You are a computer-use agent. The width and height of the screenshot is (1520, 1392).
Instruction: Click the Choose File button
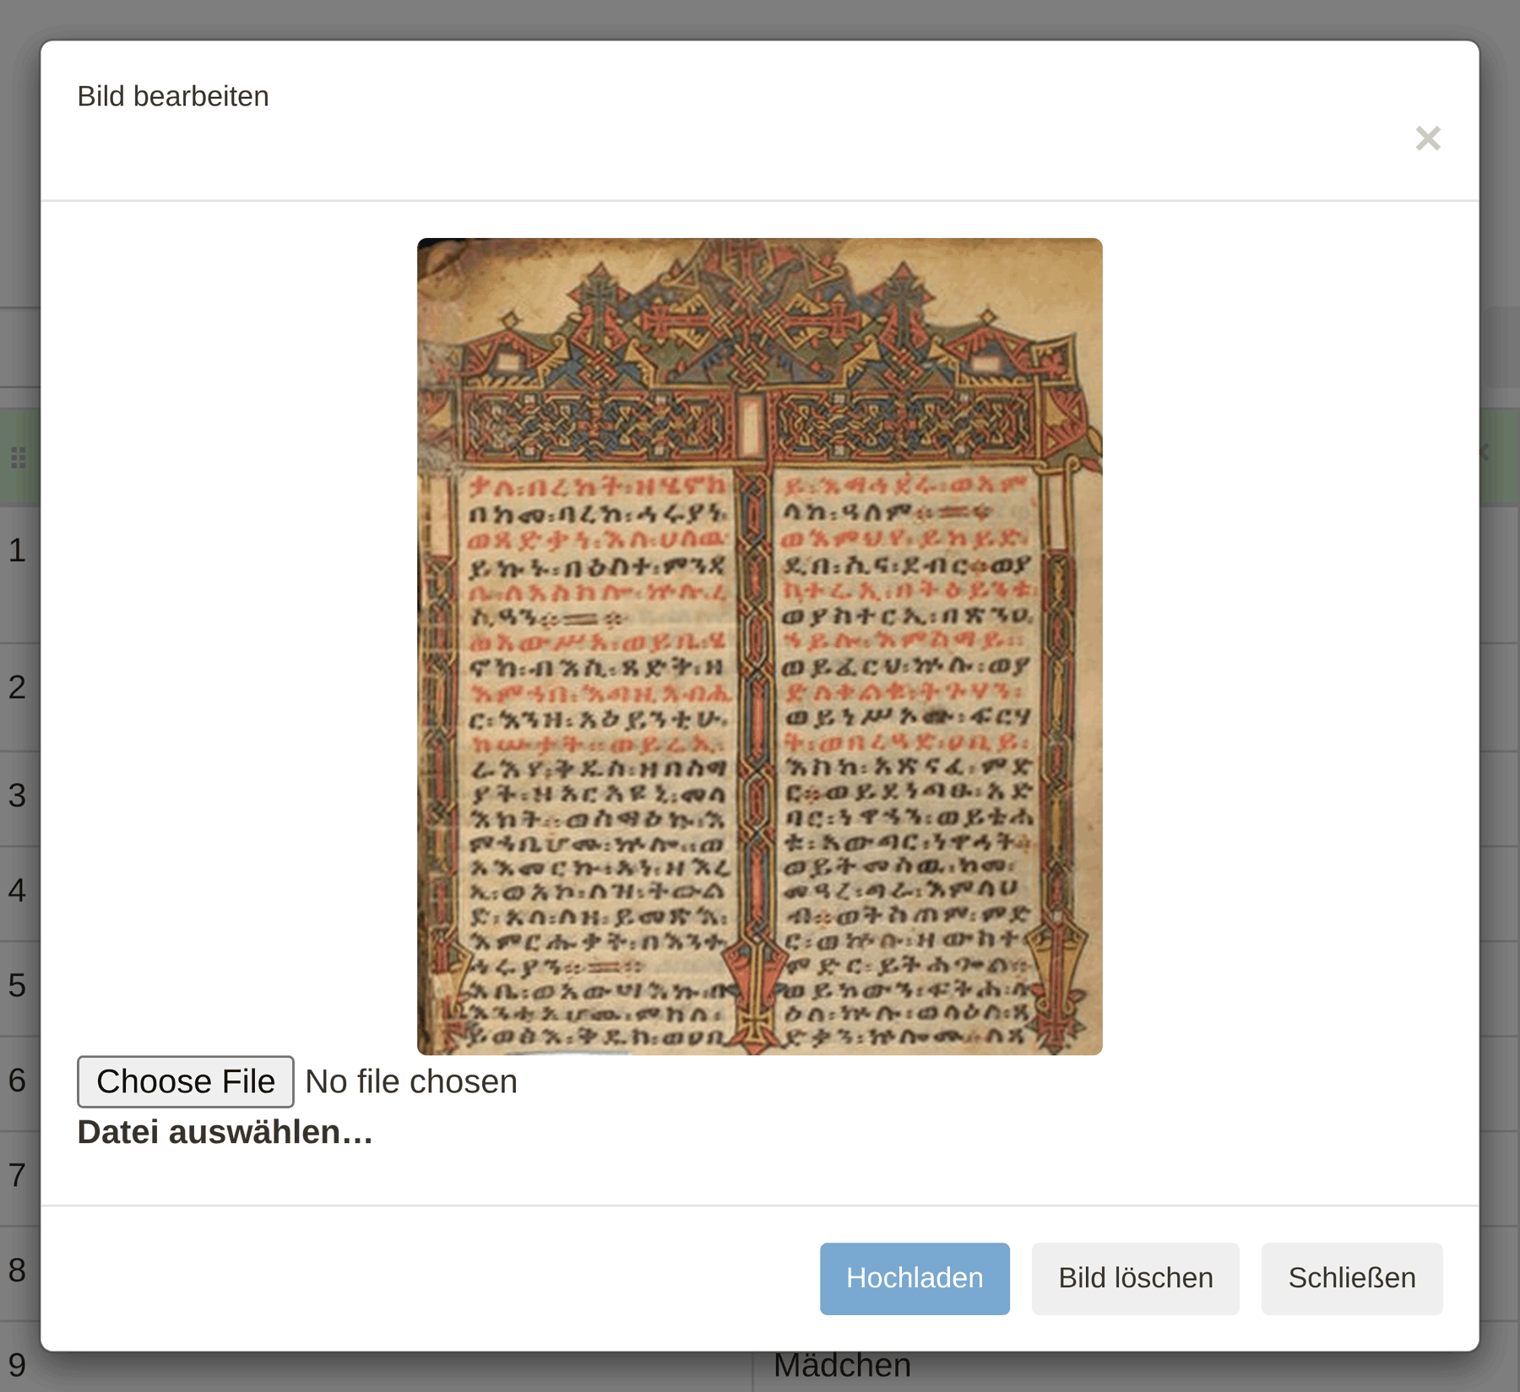(186, 1081)
